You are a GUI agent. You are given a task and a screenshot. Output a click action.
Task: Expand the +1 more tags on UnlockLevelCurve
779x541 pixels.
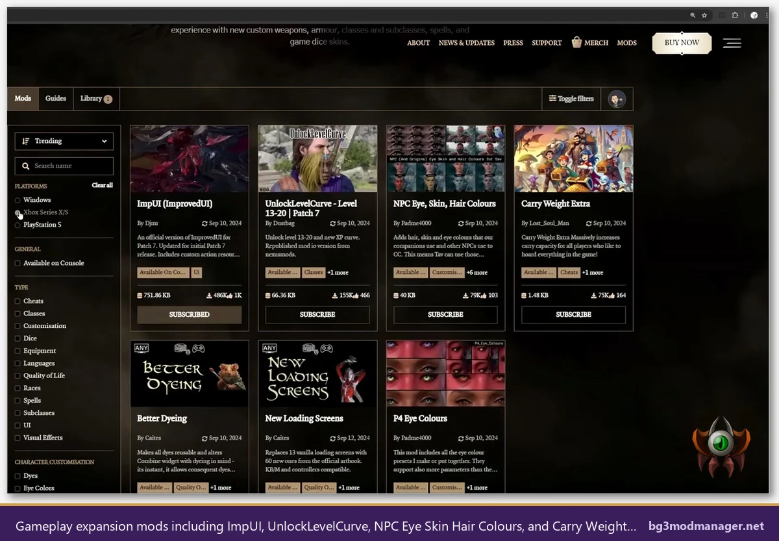(x=338, y=273)
